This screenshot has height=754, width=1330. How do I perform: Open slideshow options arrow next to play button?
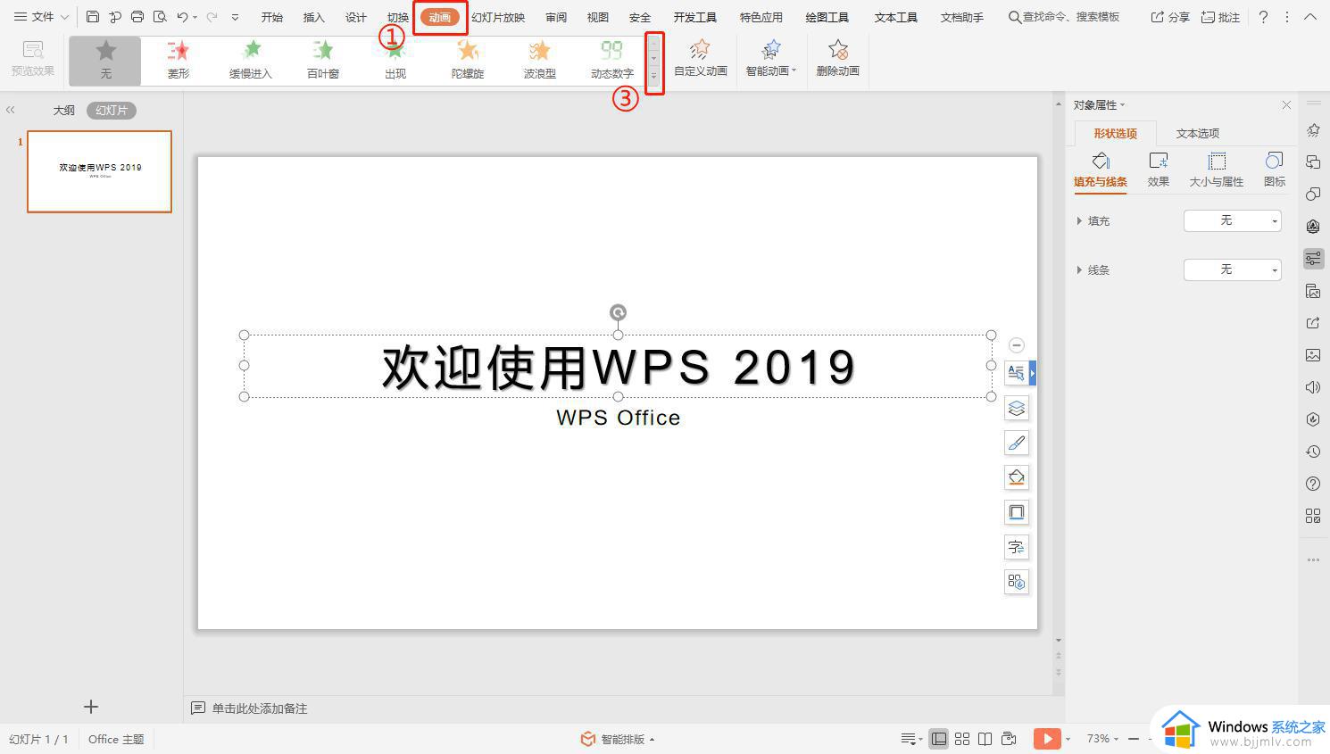pos(1068,739)
